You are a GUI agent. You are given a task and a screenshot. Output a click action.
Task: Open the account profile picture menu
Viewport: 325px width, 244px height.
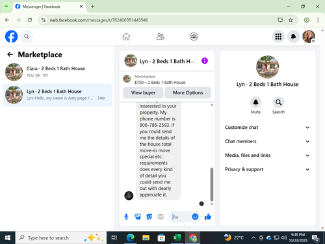(x=309, y=36)
